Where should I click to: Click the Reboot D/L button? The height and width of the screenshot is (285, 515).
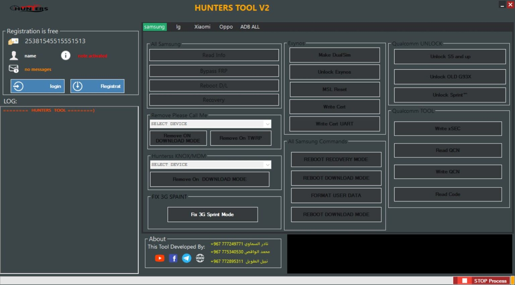click(x=214, y=86)
